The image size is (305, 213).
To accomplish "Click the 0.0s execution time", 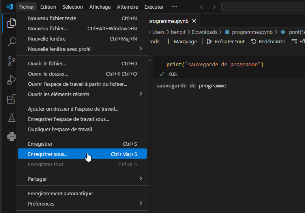I will pos(173,74).
